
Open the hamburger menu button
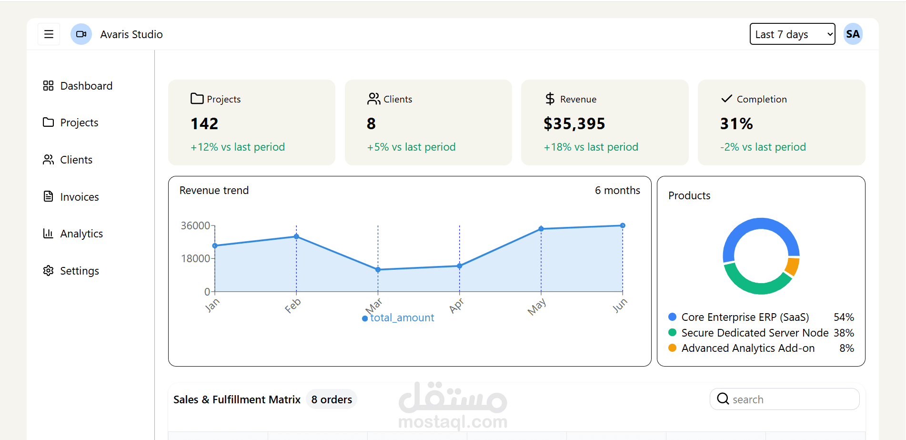tap(49, 34)
